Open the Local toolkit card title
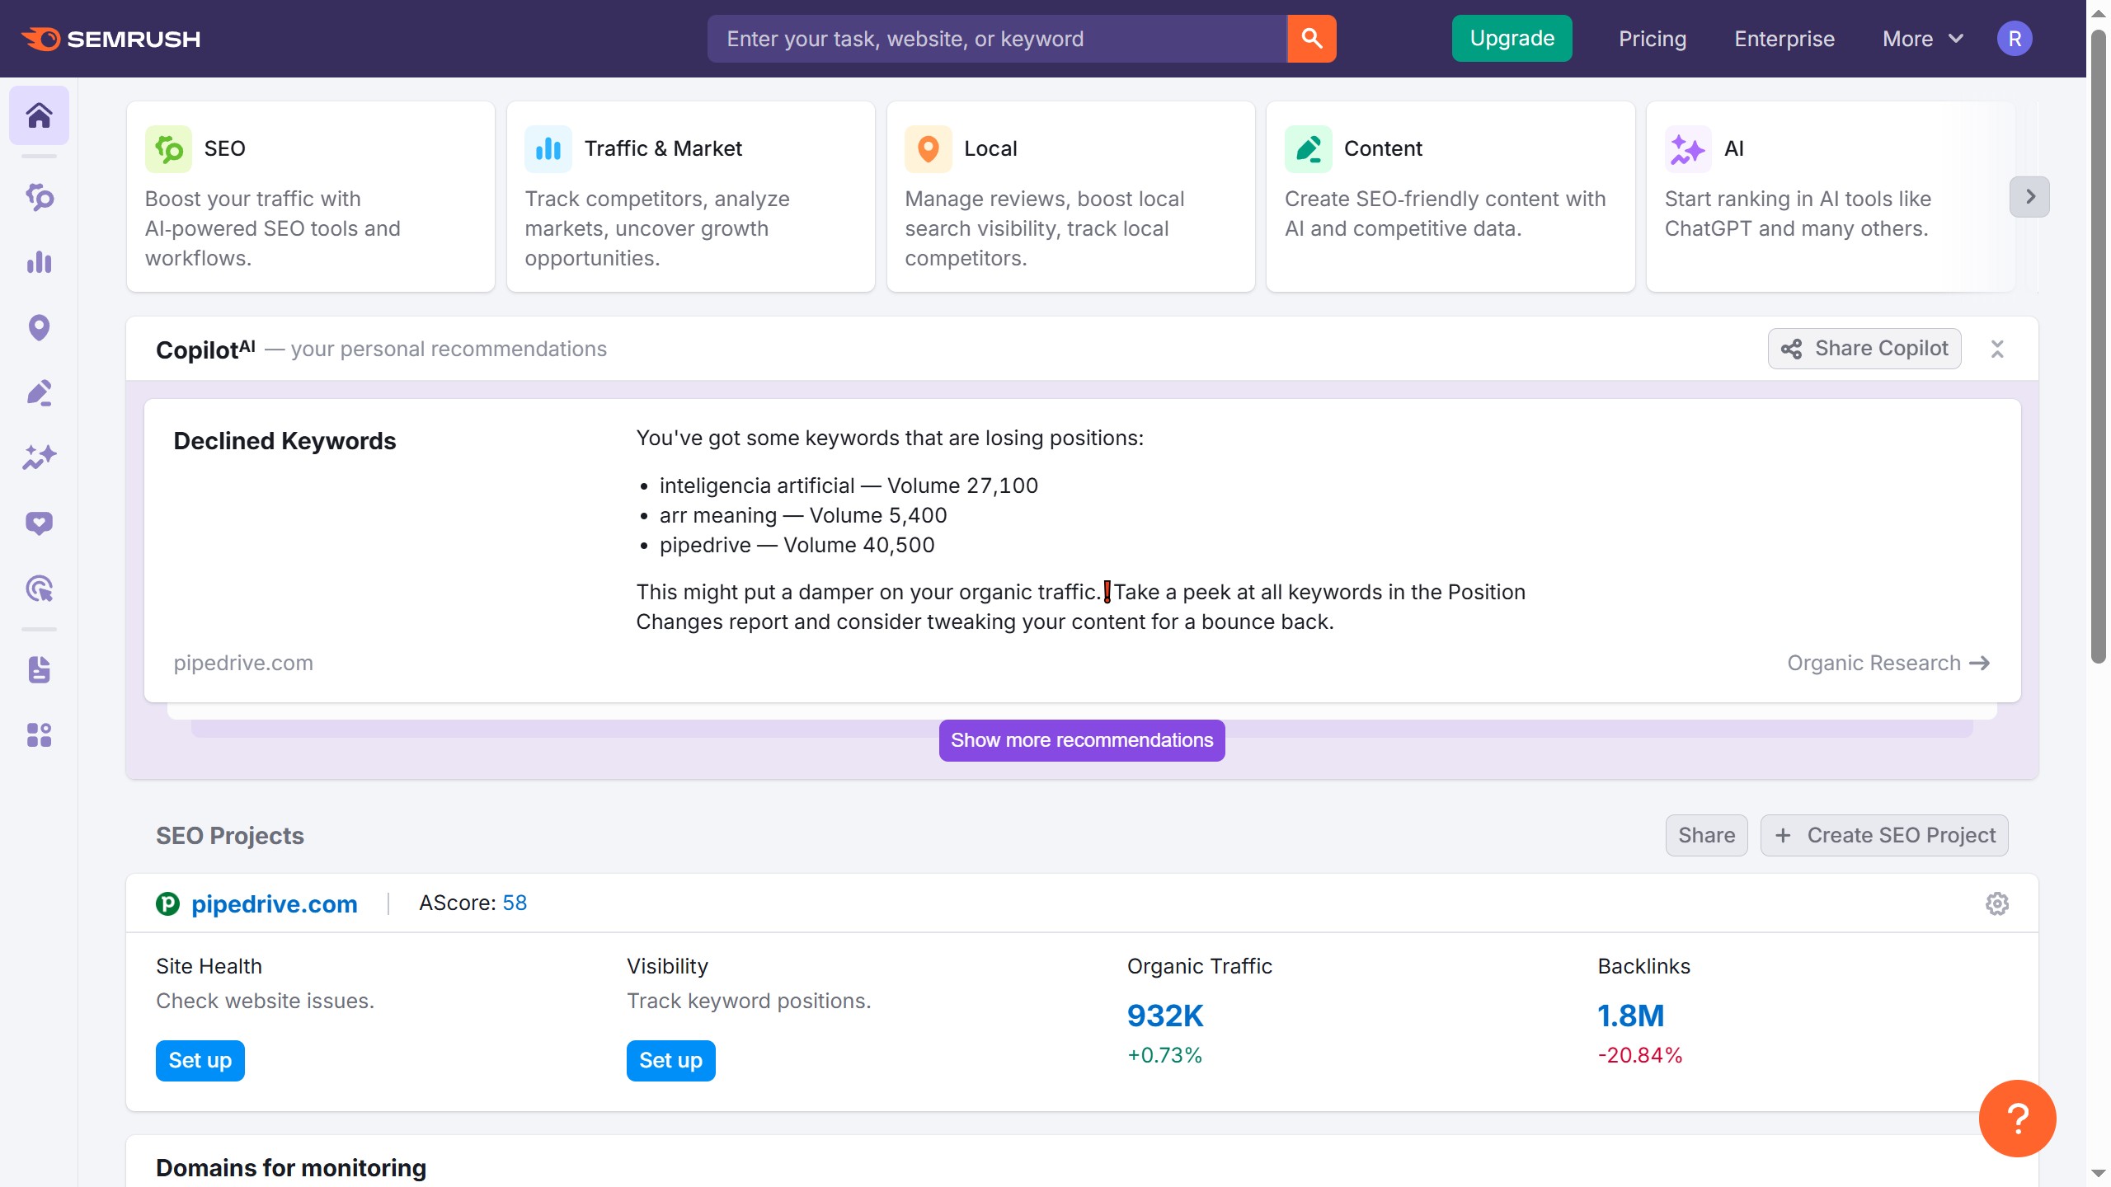 point(990,149)
